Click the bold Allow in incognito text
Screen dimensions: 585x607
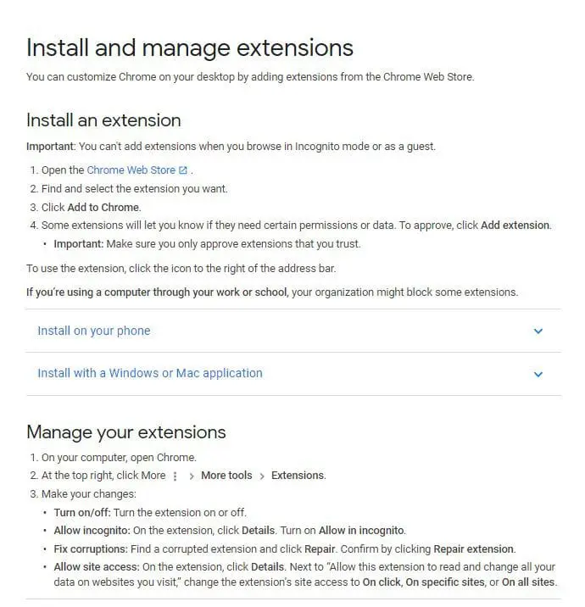click(361, 531)
